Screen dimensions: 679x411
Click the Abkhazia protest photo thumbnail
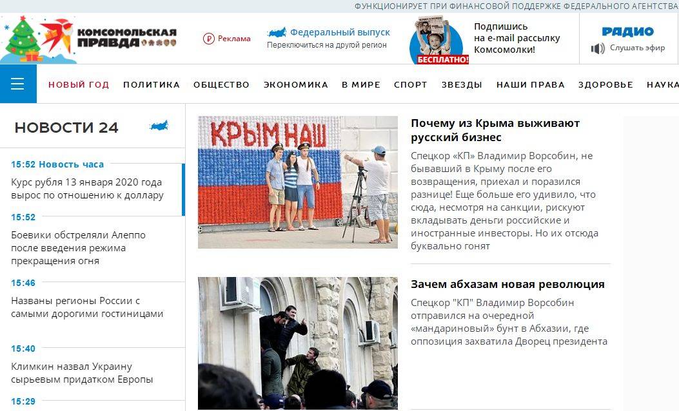coord(297,343)
